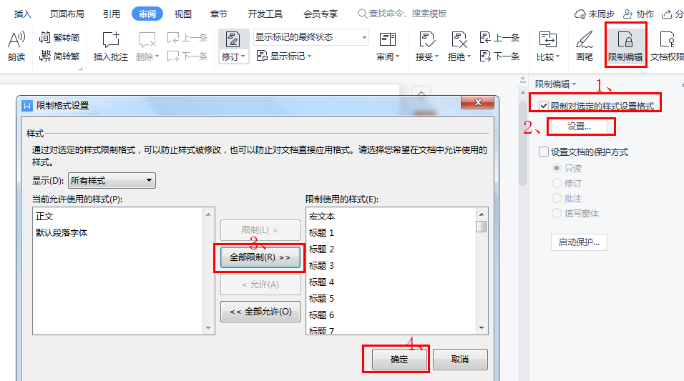This screenshot has width=684, height=381.
Task: Click the 设置... button
Action: [x=580, y=127]
